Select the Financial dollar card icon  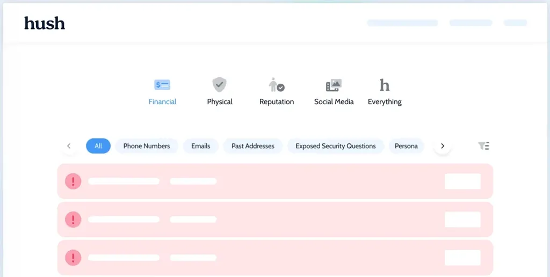(x=162, y=85)
